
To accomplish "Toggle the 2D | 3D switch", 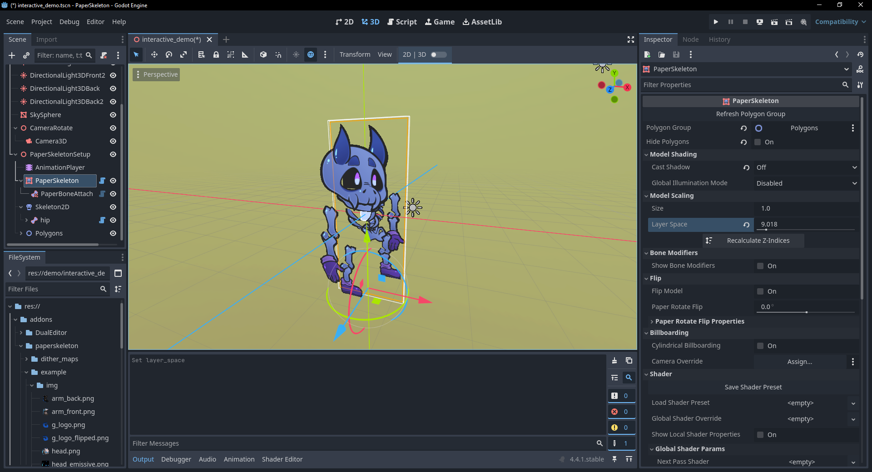I will click(439, 54).
